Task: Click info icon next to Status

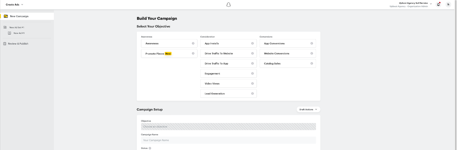Action: coord(150,148)
